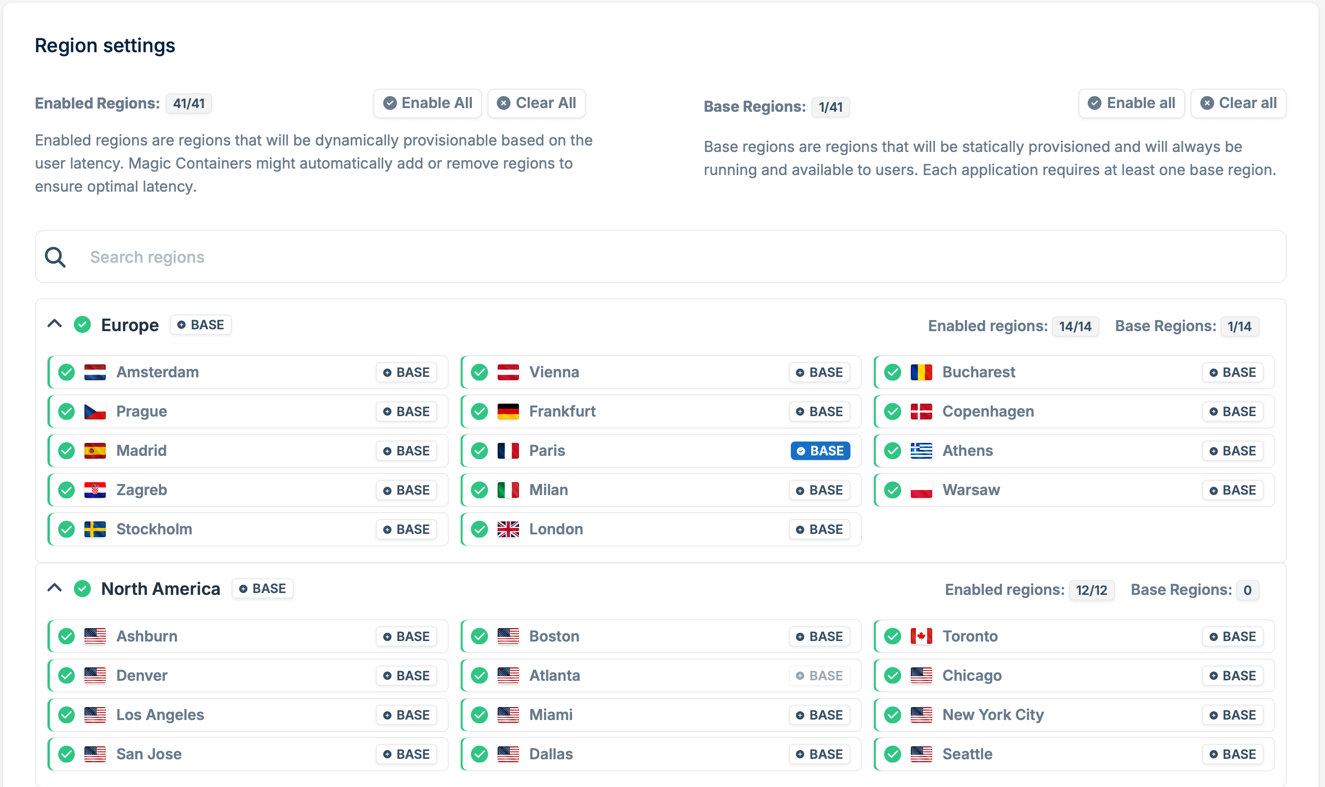Mark all North America regions as BASE
The width and height of the screenshot is (1325, 787).
(262, 589)
